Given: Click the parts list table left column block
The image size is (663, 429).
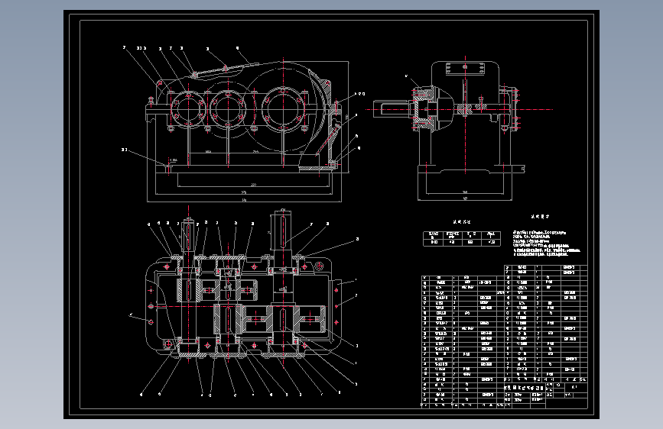Looking at the screenshot, I should [x=463, y=341].
